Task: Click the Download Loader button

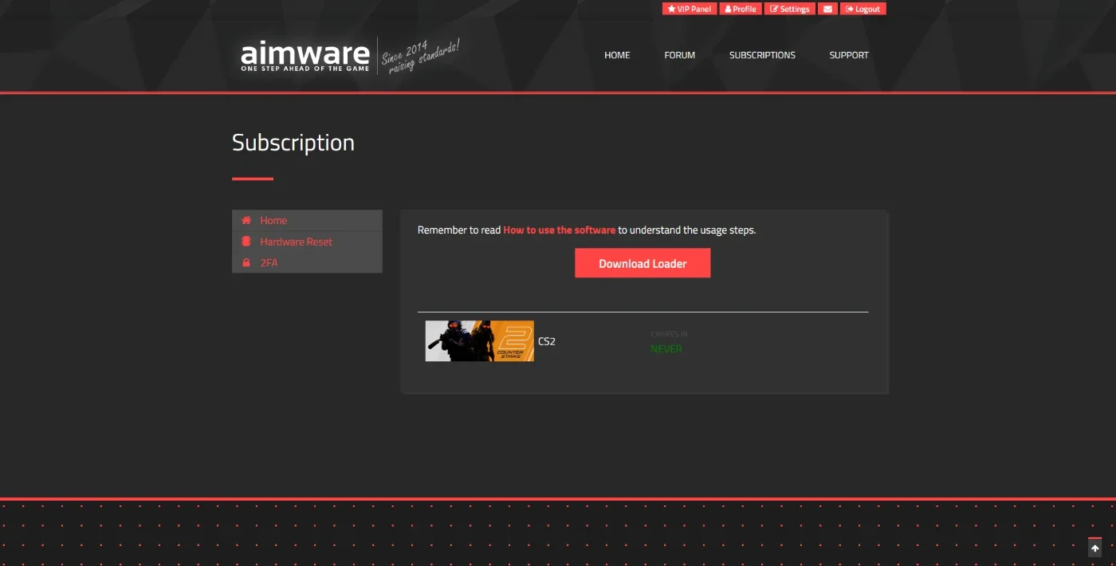Action: coord(642,263)
